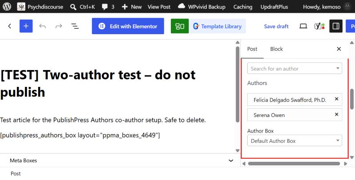Viewport: 355px width, 180px height.
Task: Open the Yoast SEO panel icon
Action: [x=319, y=26]
